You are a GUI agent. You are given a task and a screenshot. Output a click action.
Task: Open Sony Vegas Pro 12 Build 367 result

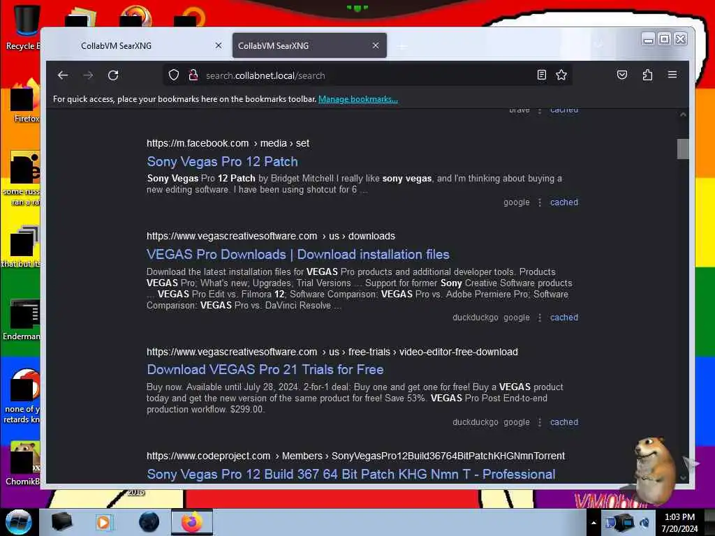(351, 475)
